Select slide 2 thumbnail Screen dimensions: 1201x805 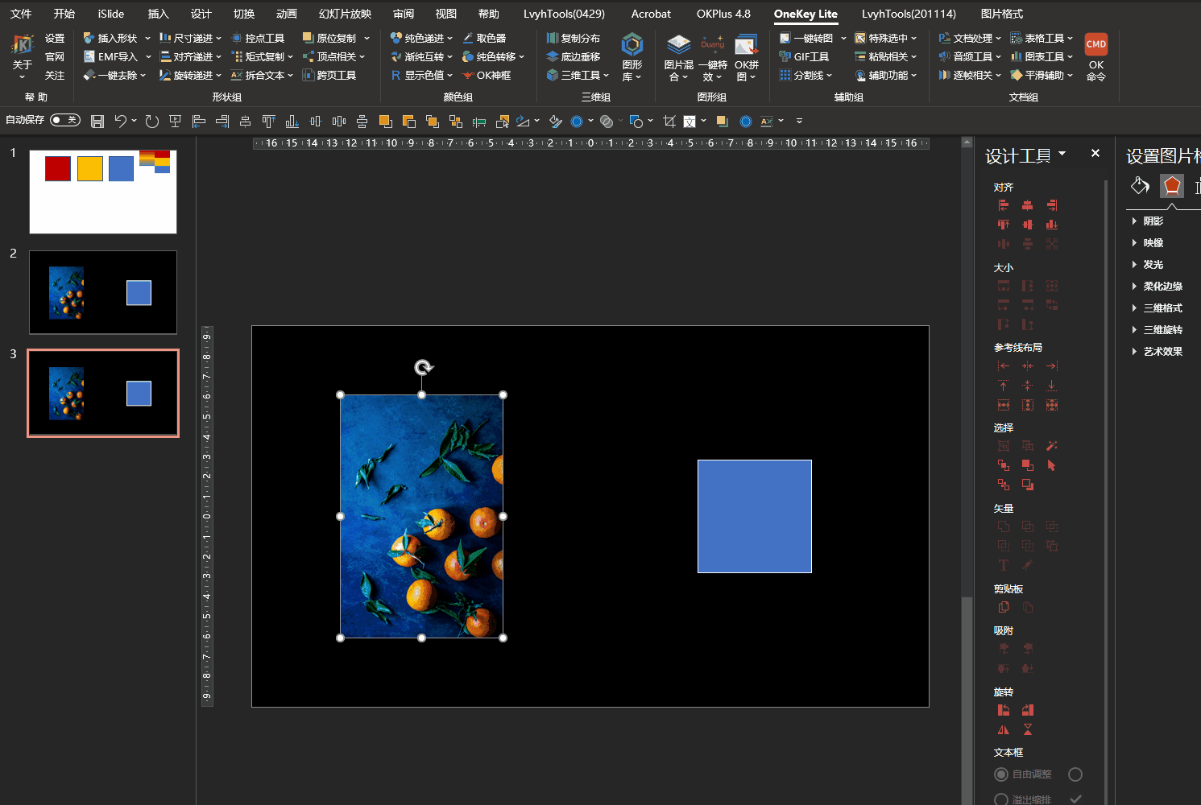103,292
